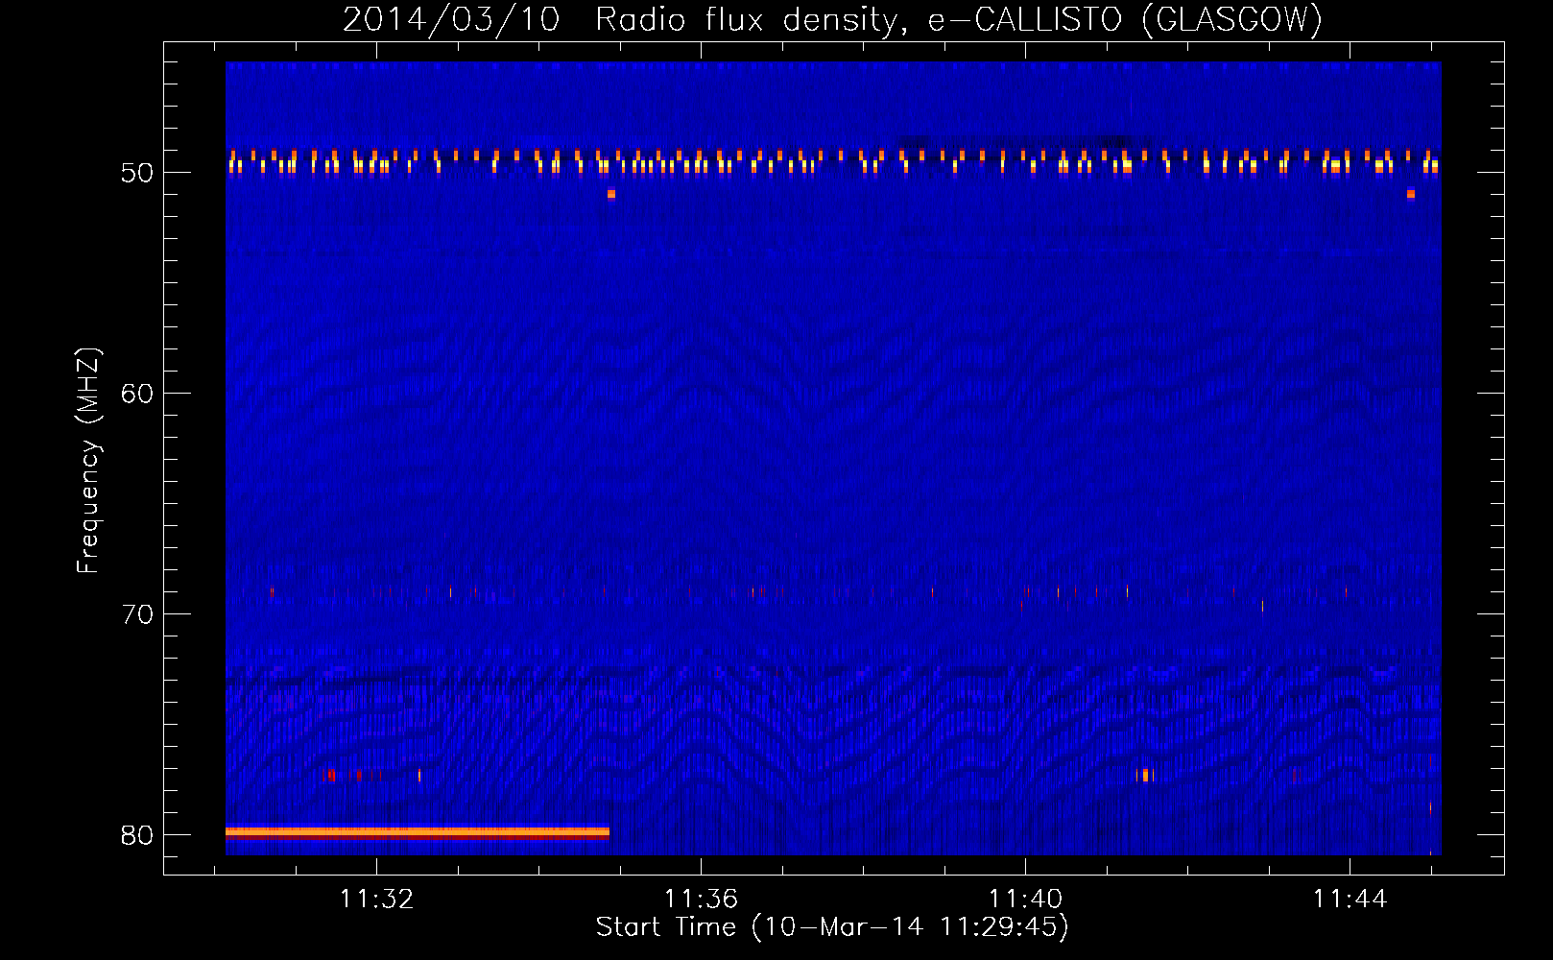The width and height of the screenshot is (1553, 960).
Task: Click the '11:32' time tick label
Action: [377, 899]
